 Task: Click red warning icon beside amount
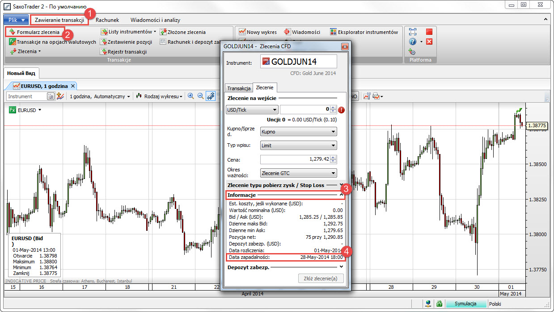(342, 110)
